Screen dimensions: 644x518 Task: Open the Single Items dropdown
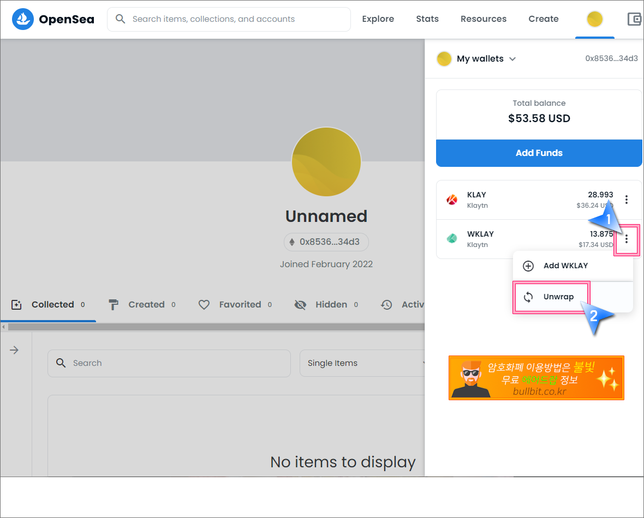tap(362, 363)
